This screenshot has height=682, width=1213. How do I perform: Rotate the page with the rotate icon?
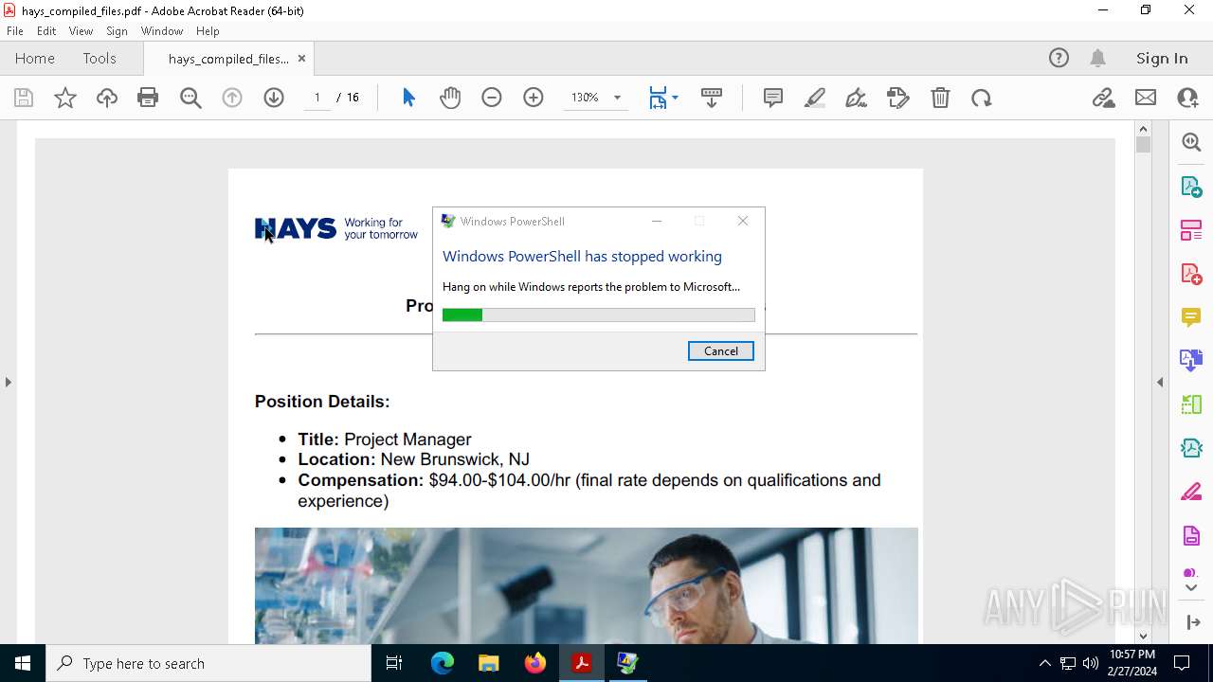[982, 98]
